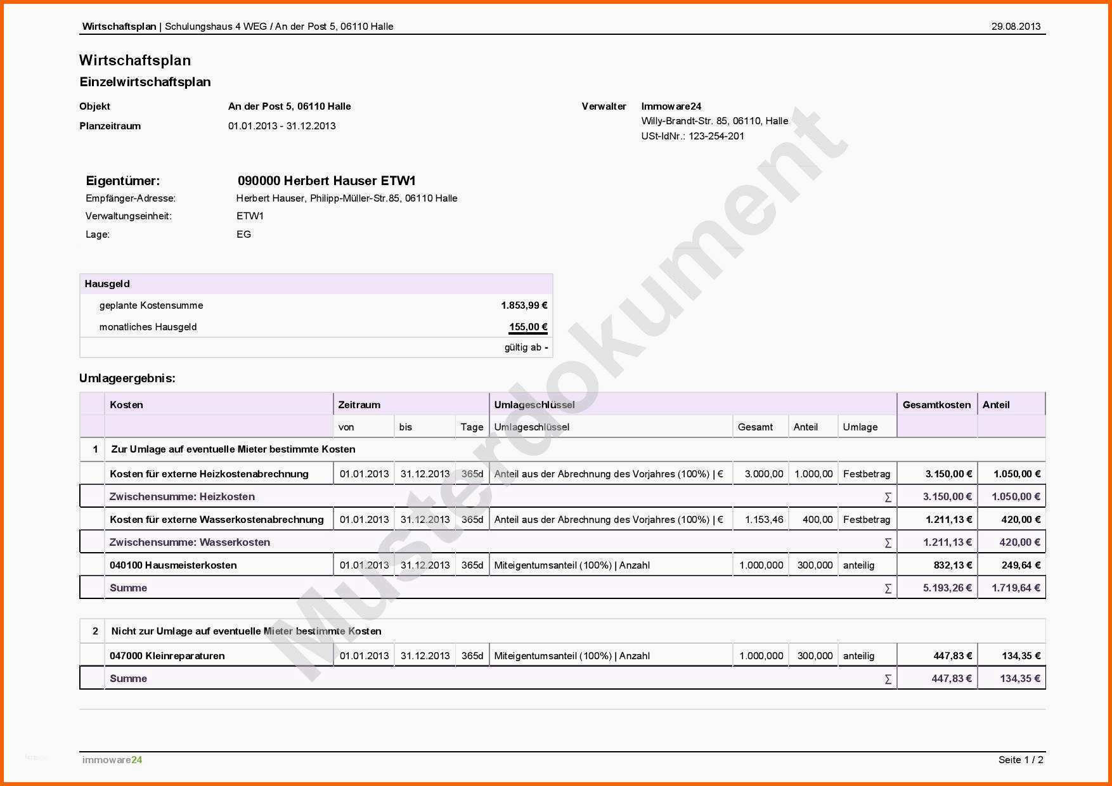Select the '832,13 €' total cost
1112x786 pixels.
[x=953, y=565]
